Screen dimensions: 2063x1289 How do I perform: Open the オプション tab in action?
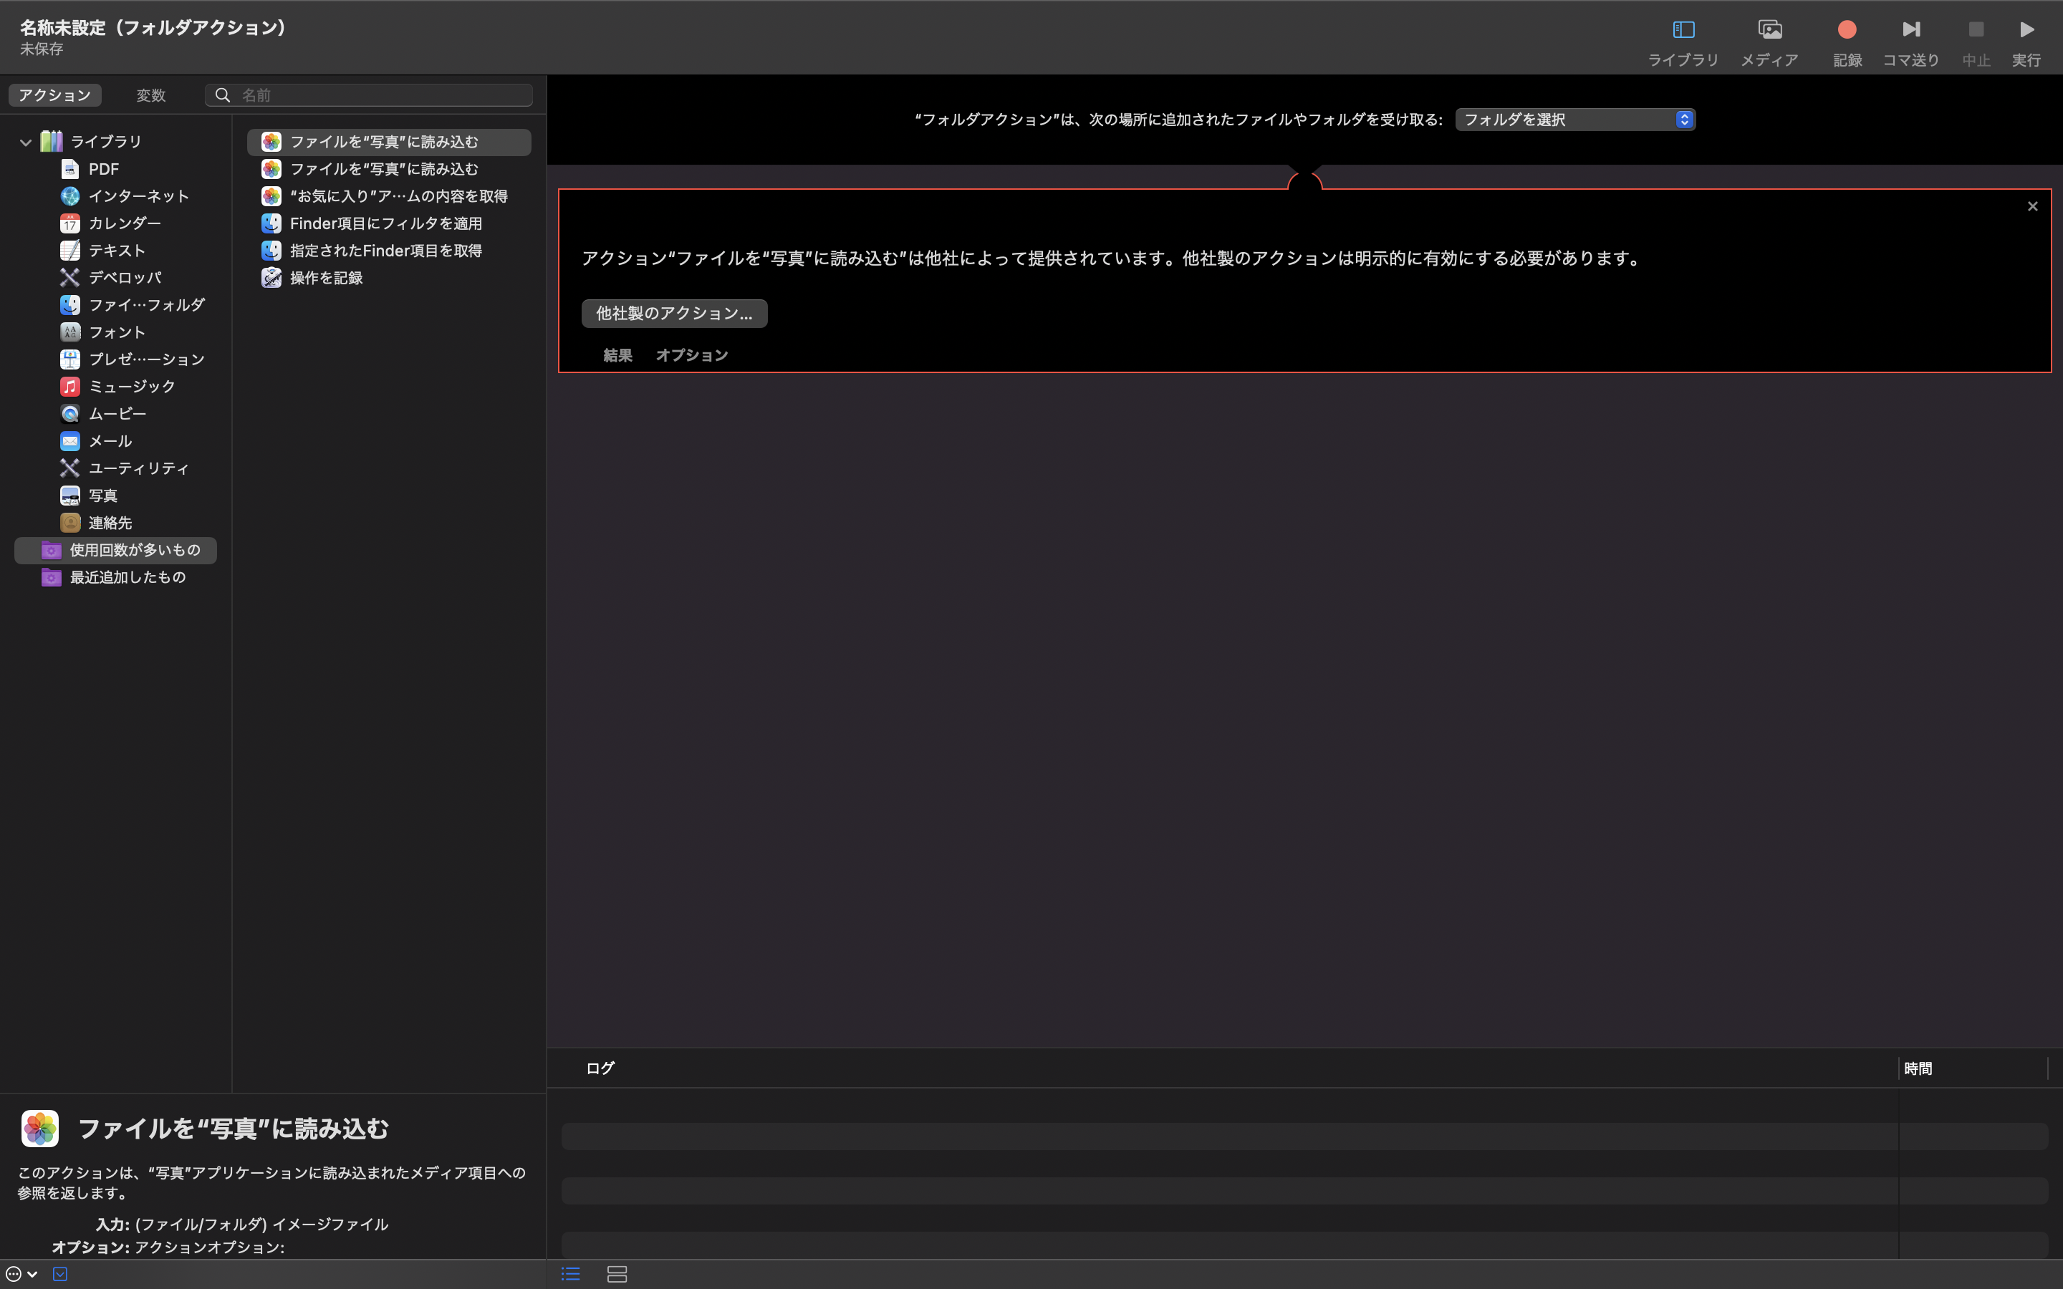click(691, 355)
